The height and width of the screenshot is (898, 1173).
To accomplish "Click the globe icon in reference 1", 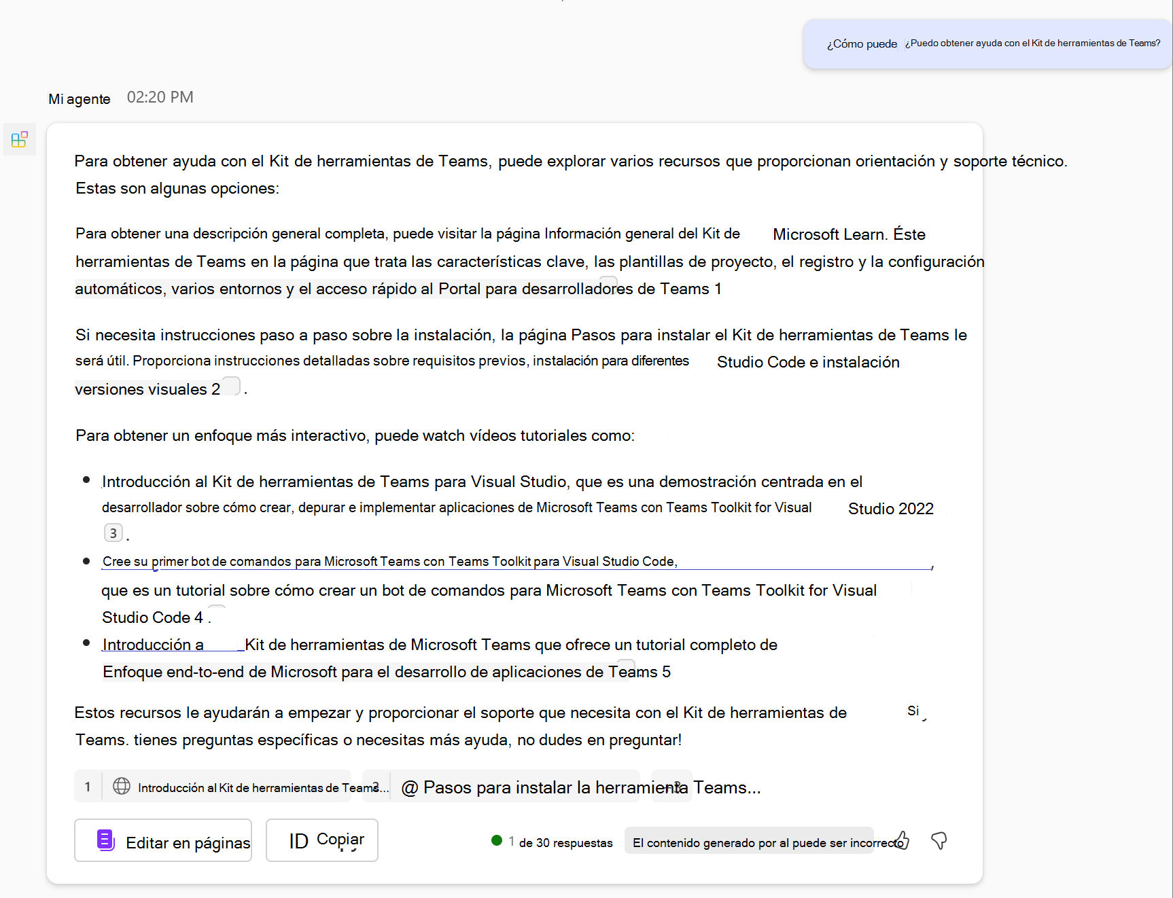I will point(122,786).
